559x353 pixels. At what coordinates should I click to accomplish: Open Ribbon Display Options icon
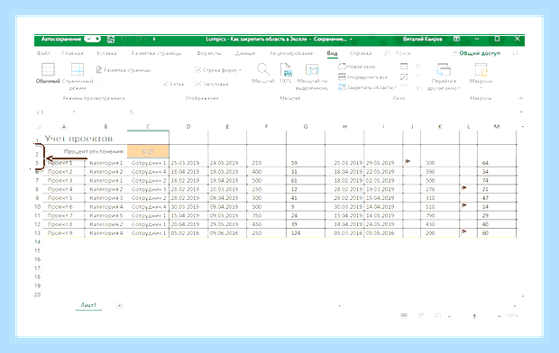click(x=456, y=39)
